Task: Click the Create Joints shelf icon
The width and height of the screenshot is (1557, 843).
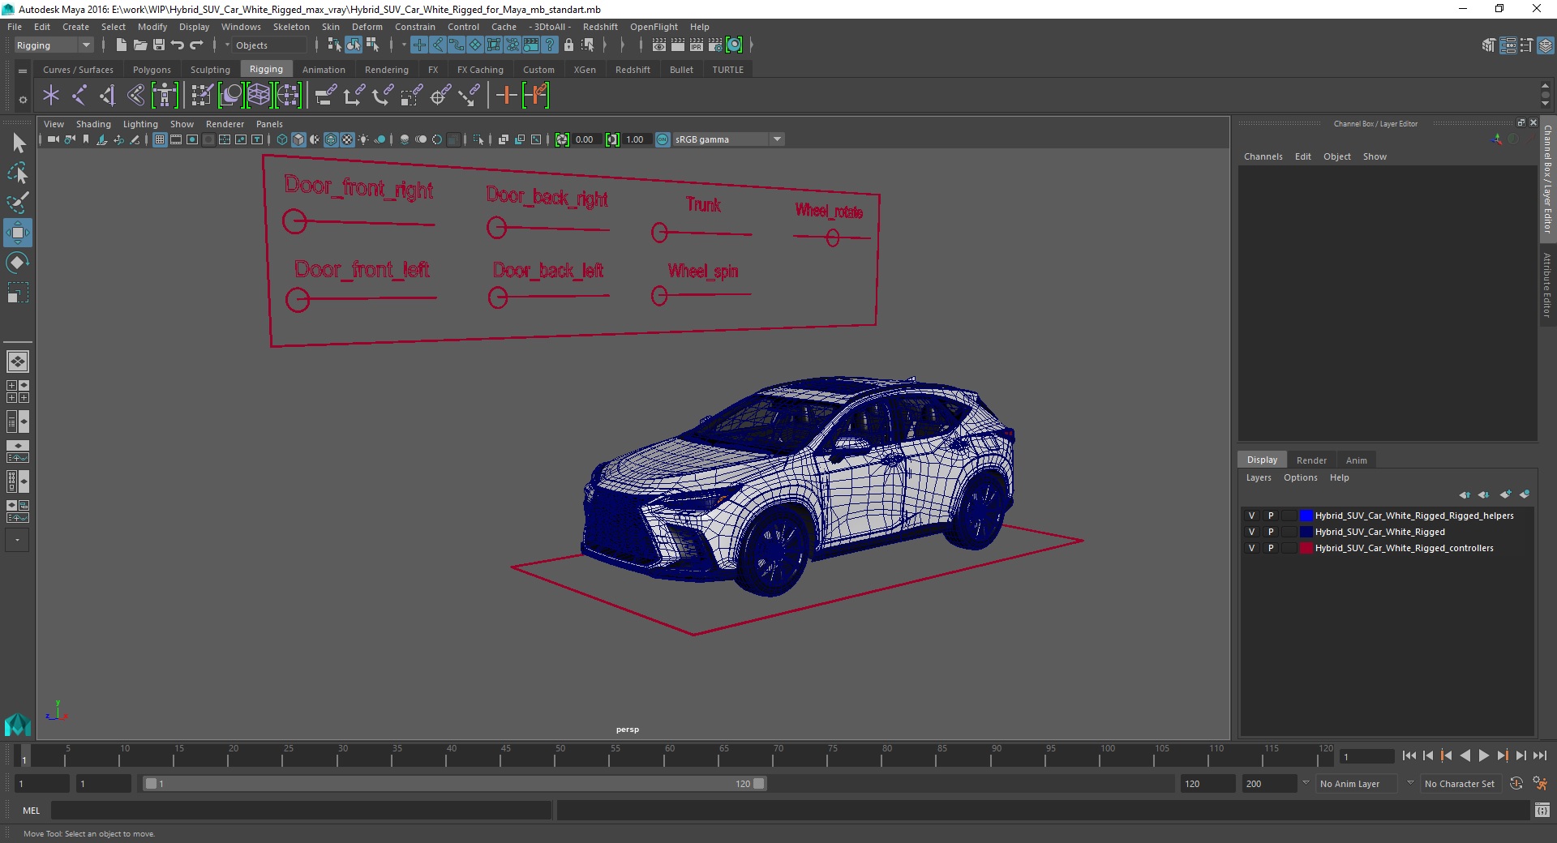Action: pyautogui.click(x=79, y=96)
